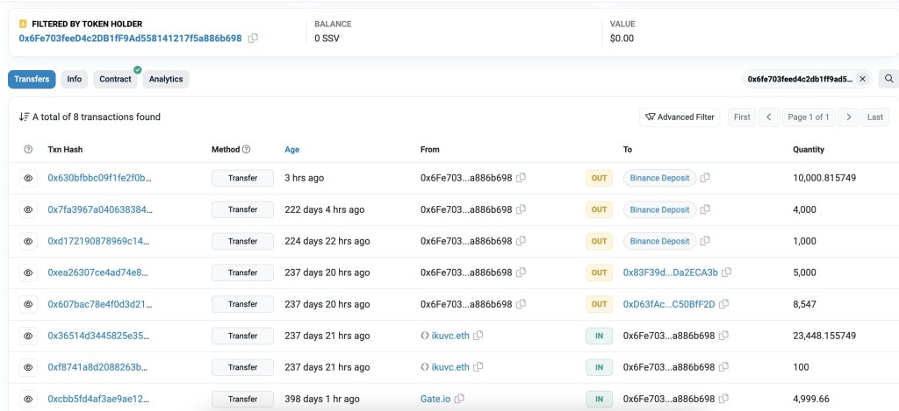
Task: Open transaction hash 0x7fa3967a040638384
Action: pyautogui.click(x=99, y=209)
